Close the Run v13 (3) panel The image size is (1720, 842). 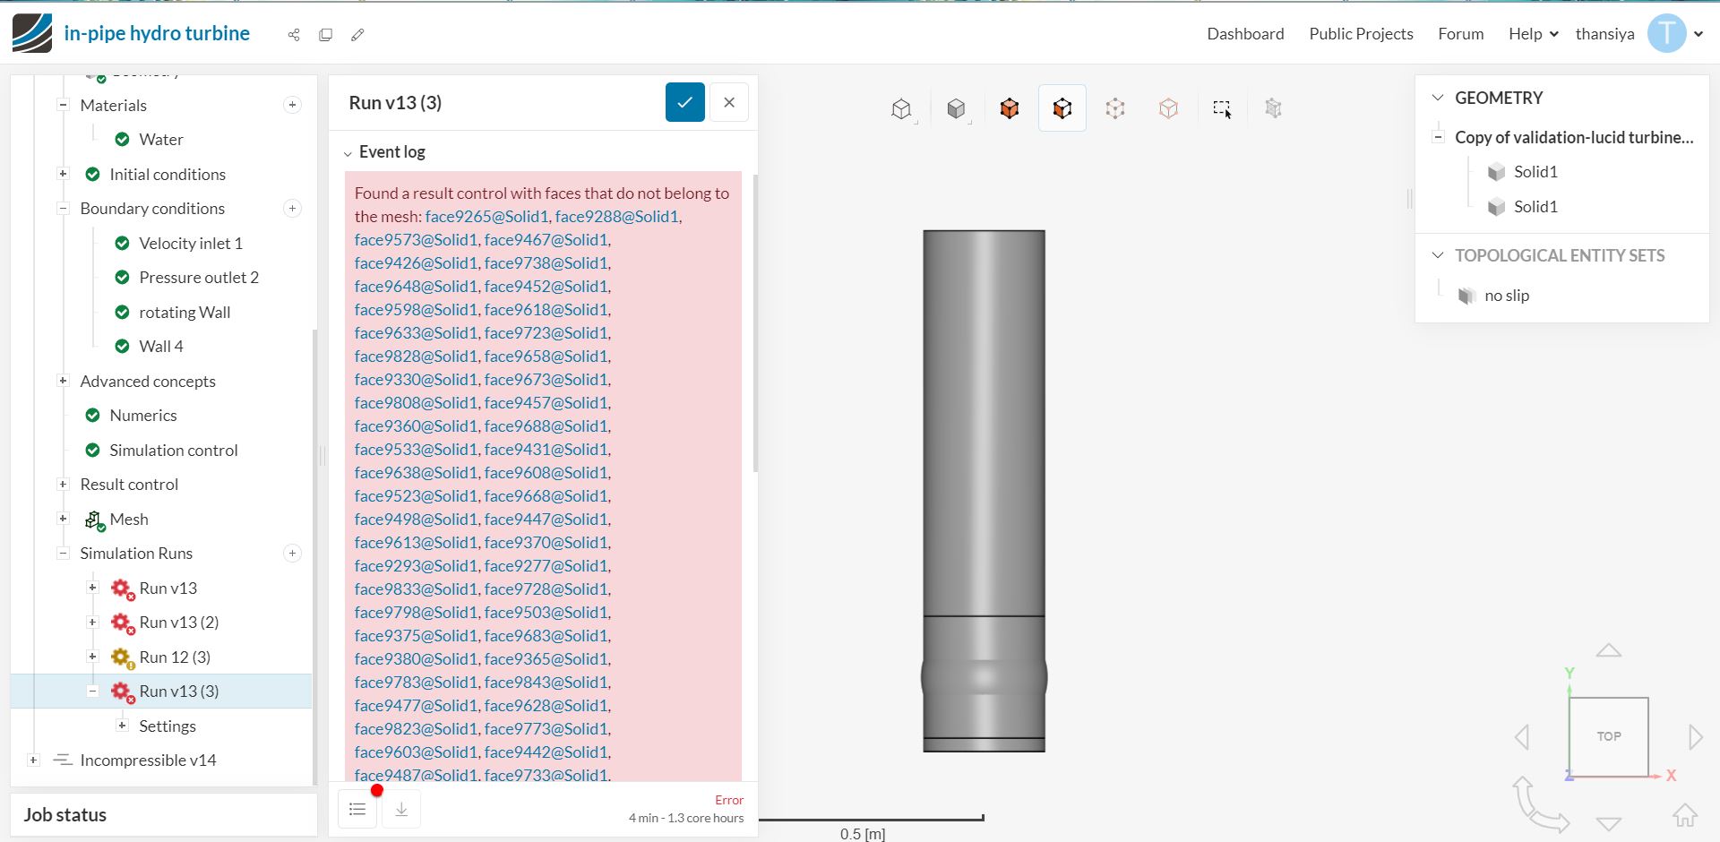(729, 102)
